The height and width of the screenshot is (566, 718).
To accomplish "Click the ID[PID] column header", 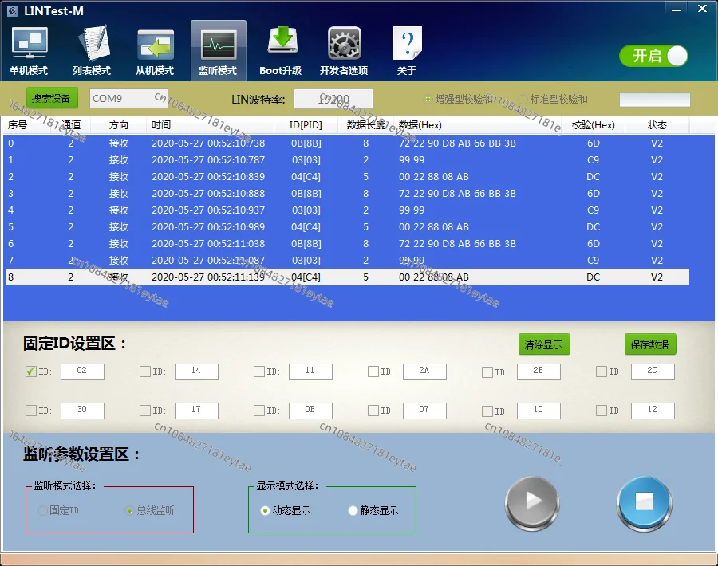I will tap(306, 125).
